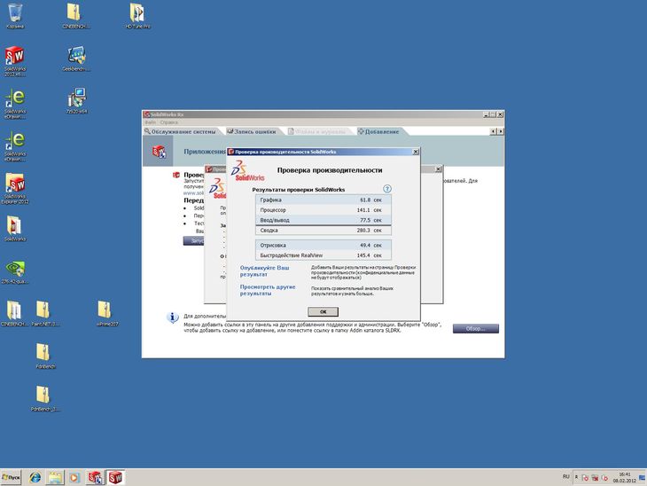Click the RU language indicator in tray
This screenshot has height=486, width=647.
[565, 477]
